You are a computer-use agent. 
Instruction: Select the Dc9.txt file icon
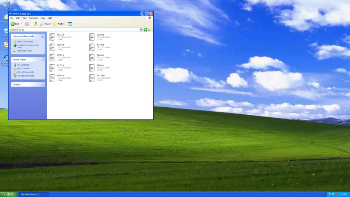tap(52, 78)
